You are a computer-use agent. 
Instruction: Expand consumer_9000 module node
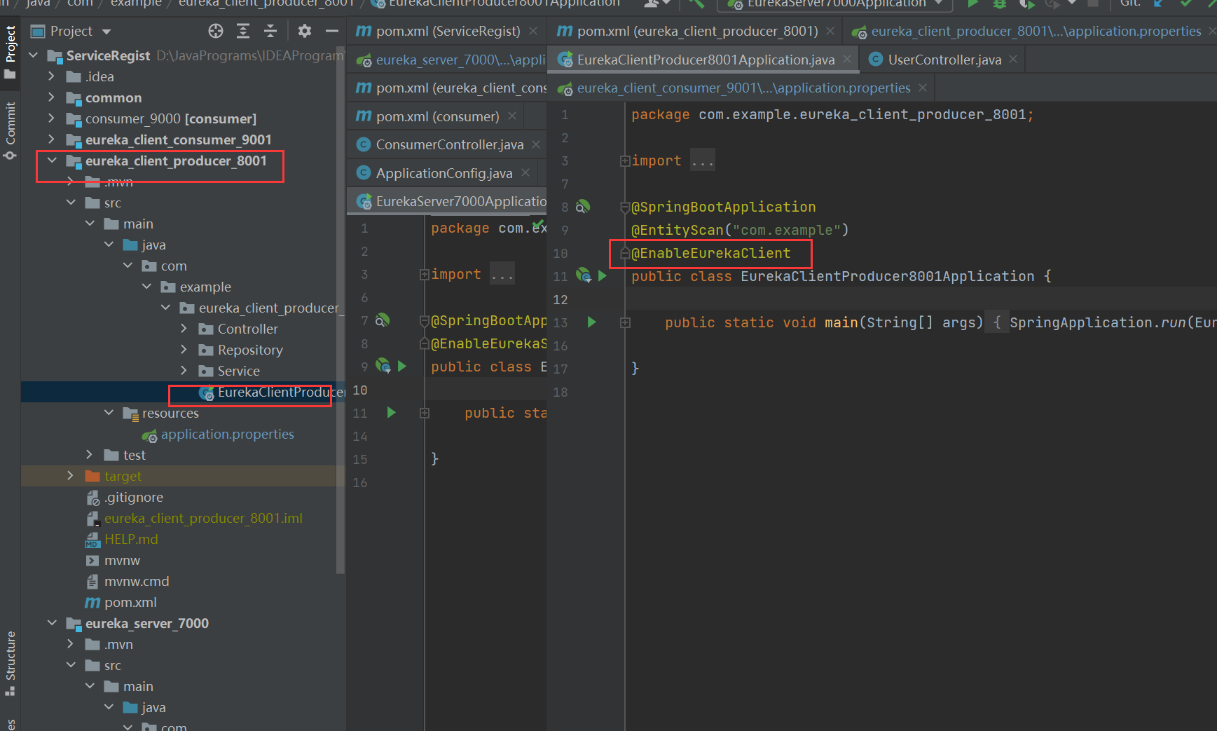[51, 118]
